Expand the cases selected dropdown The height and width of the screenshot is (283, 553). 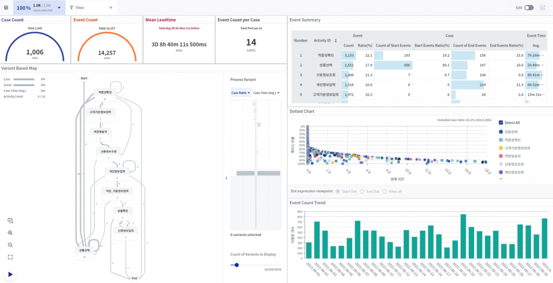tap(59, 8)
